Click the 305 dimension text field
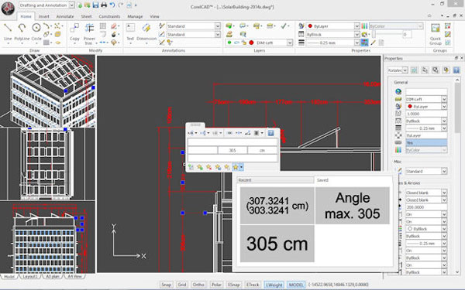Image resolution: width=465 pixels, height=290 pixels. (232, 150)
